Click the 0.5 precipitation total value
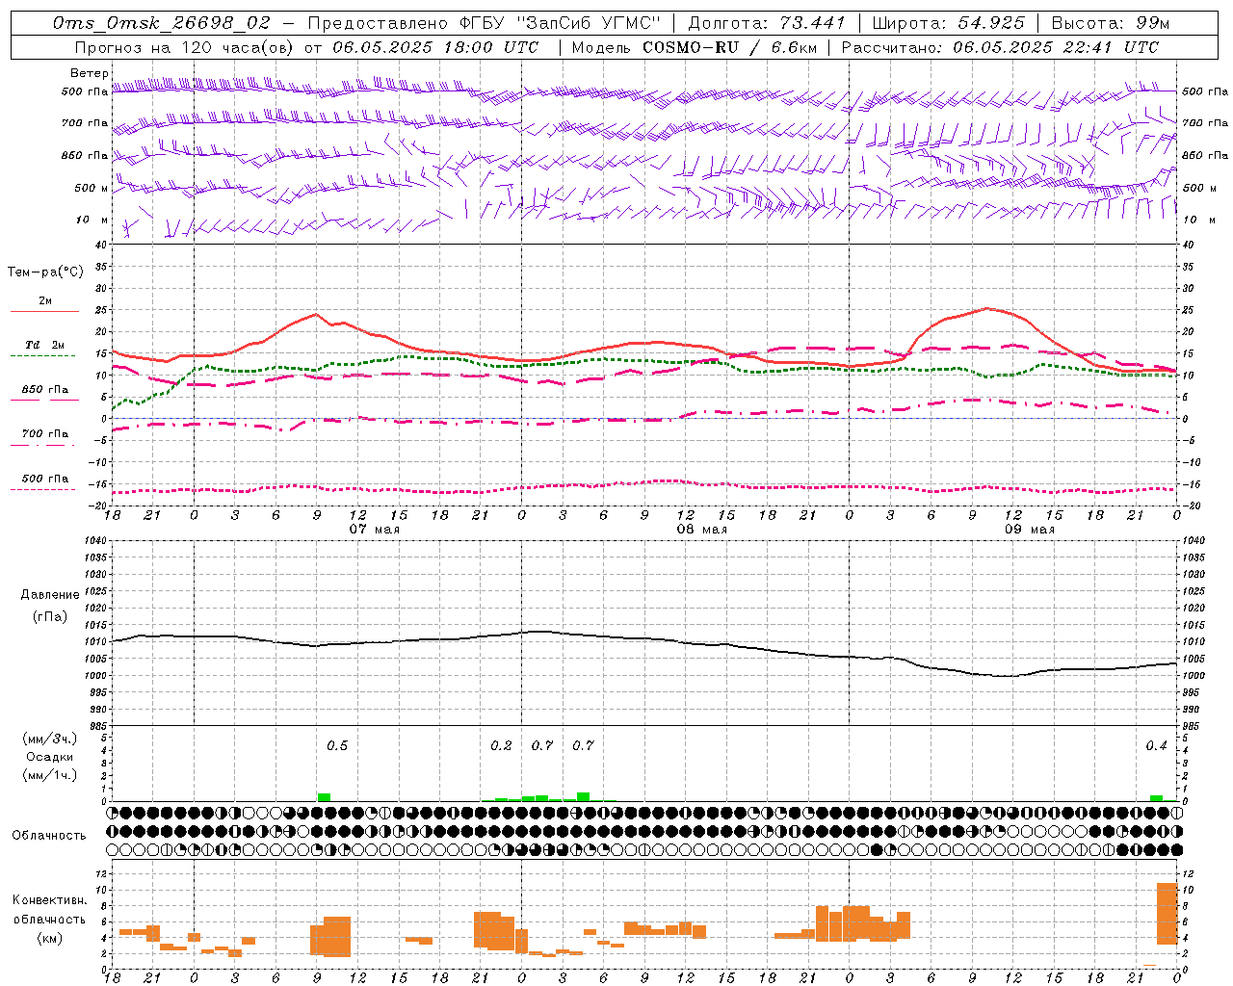Image resolution: width=1233 pixels, height=986 pixels. coord(337,746)
